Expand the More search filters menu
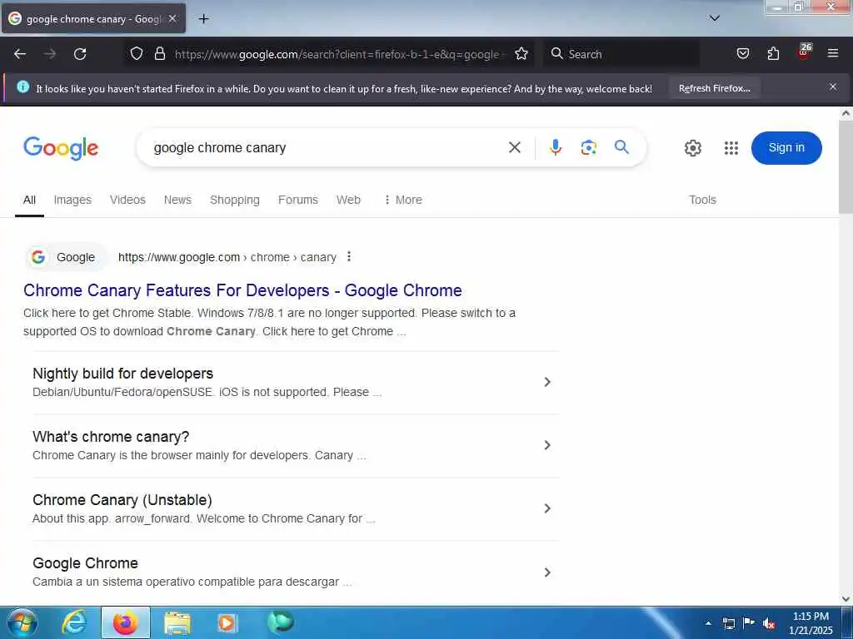 402,200
